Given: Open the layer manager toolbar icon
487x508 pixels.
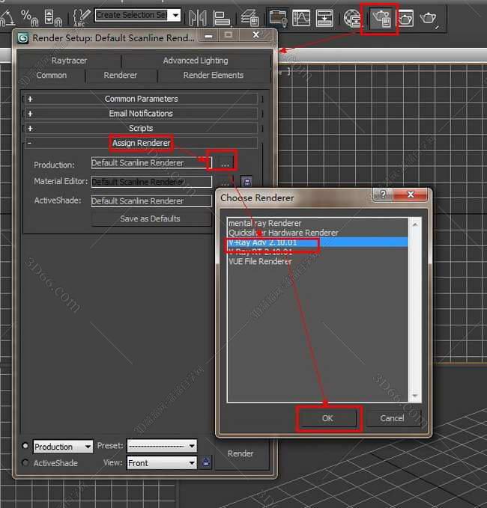Looking at the screenshot, I should click(249, 18).
